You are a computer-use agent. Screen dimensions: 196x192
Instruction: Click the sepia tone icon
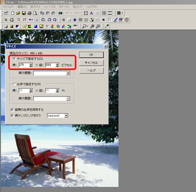click(x=12, y=26)
